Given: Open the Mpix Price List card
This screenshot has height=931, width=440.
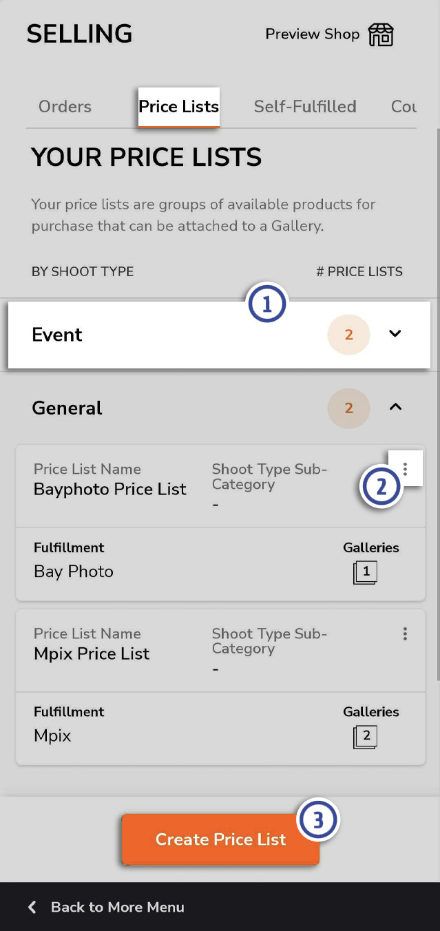Looking at the screenshot, I should click(220, 687).
